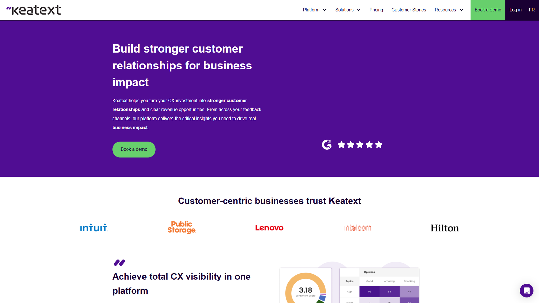Viewport: 539px width, 303px height.
Task: Click the Lenovo logo
Action: 269,228
